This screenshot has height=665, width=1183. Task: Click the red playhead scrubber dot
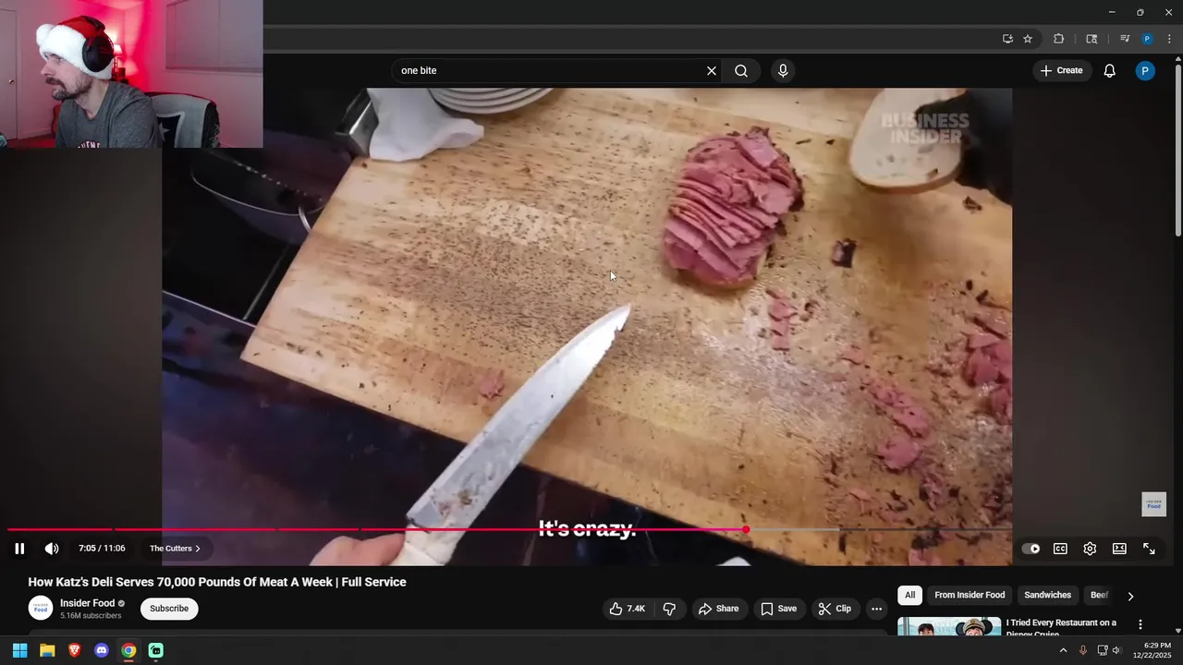(x=746, y=529)
